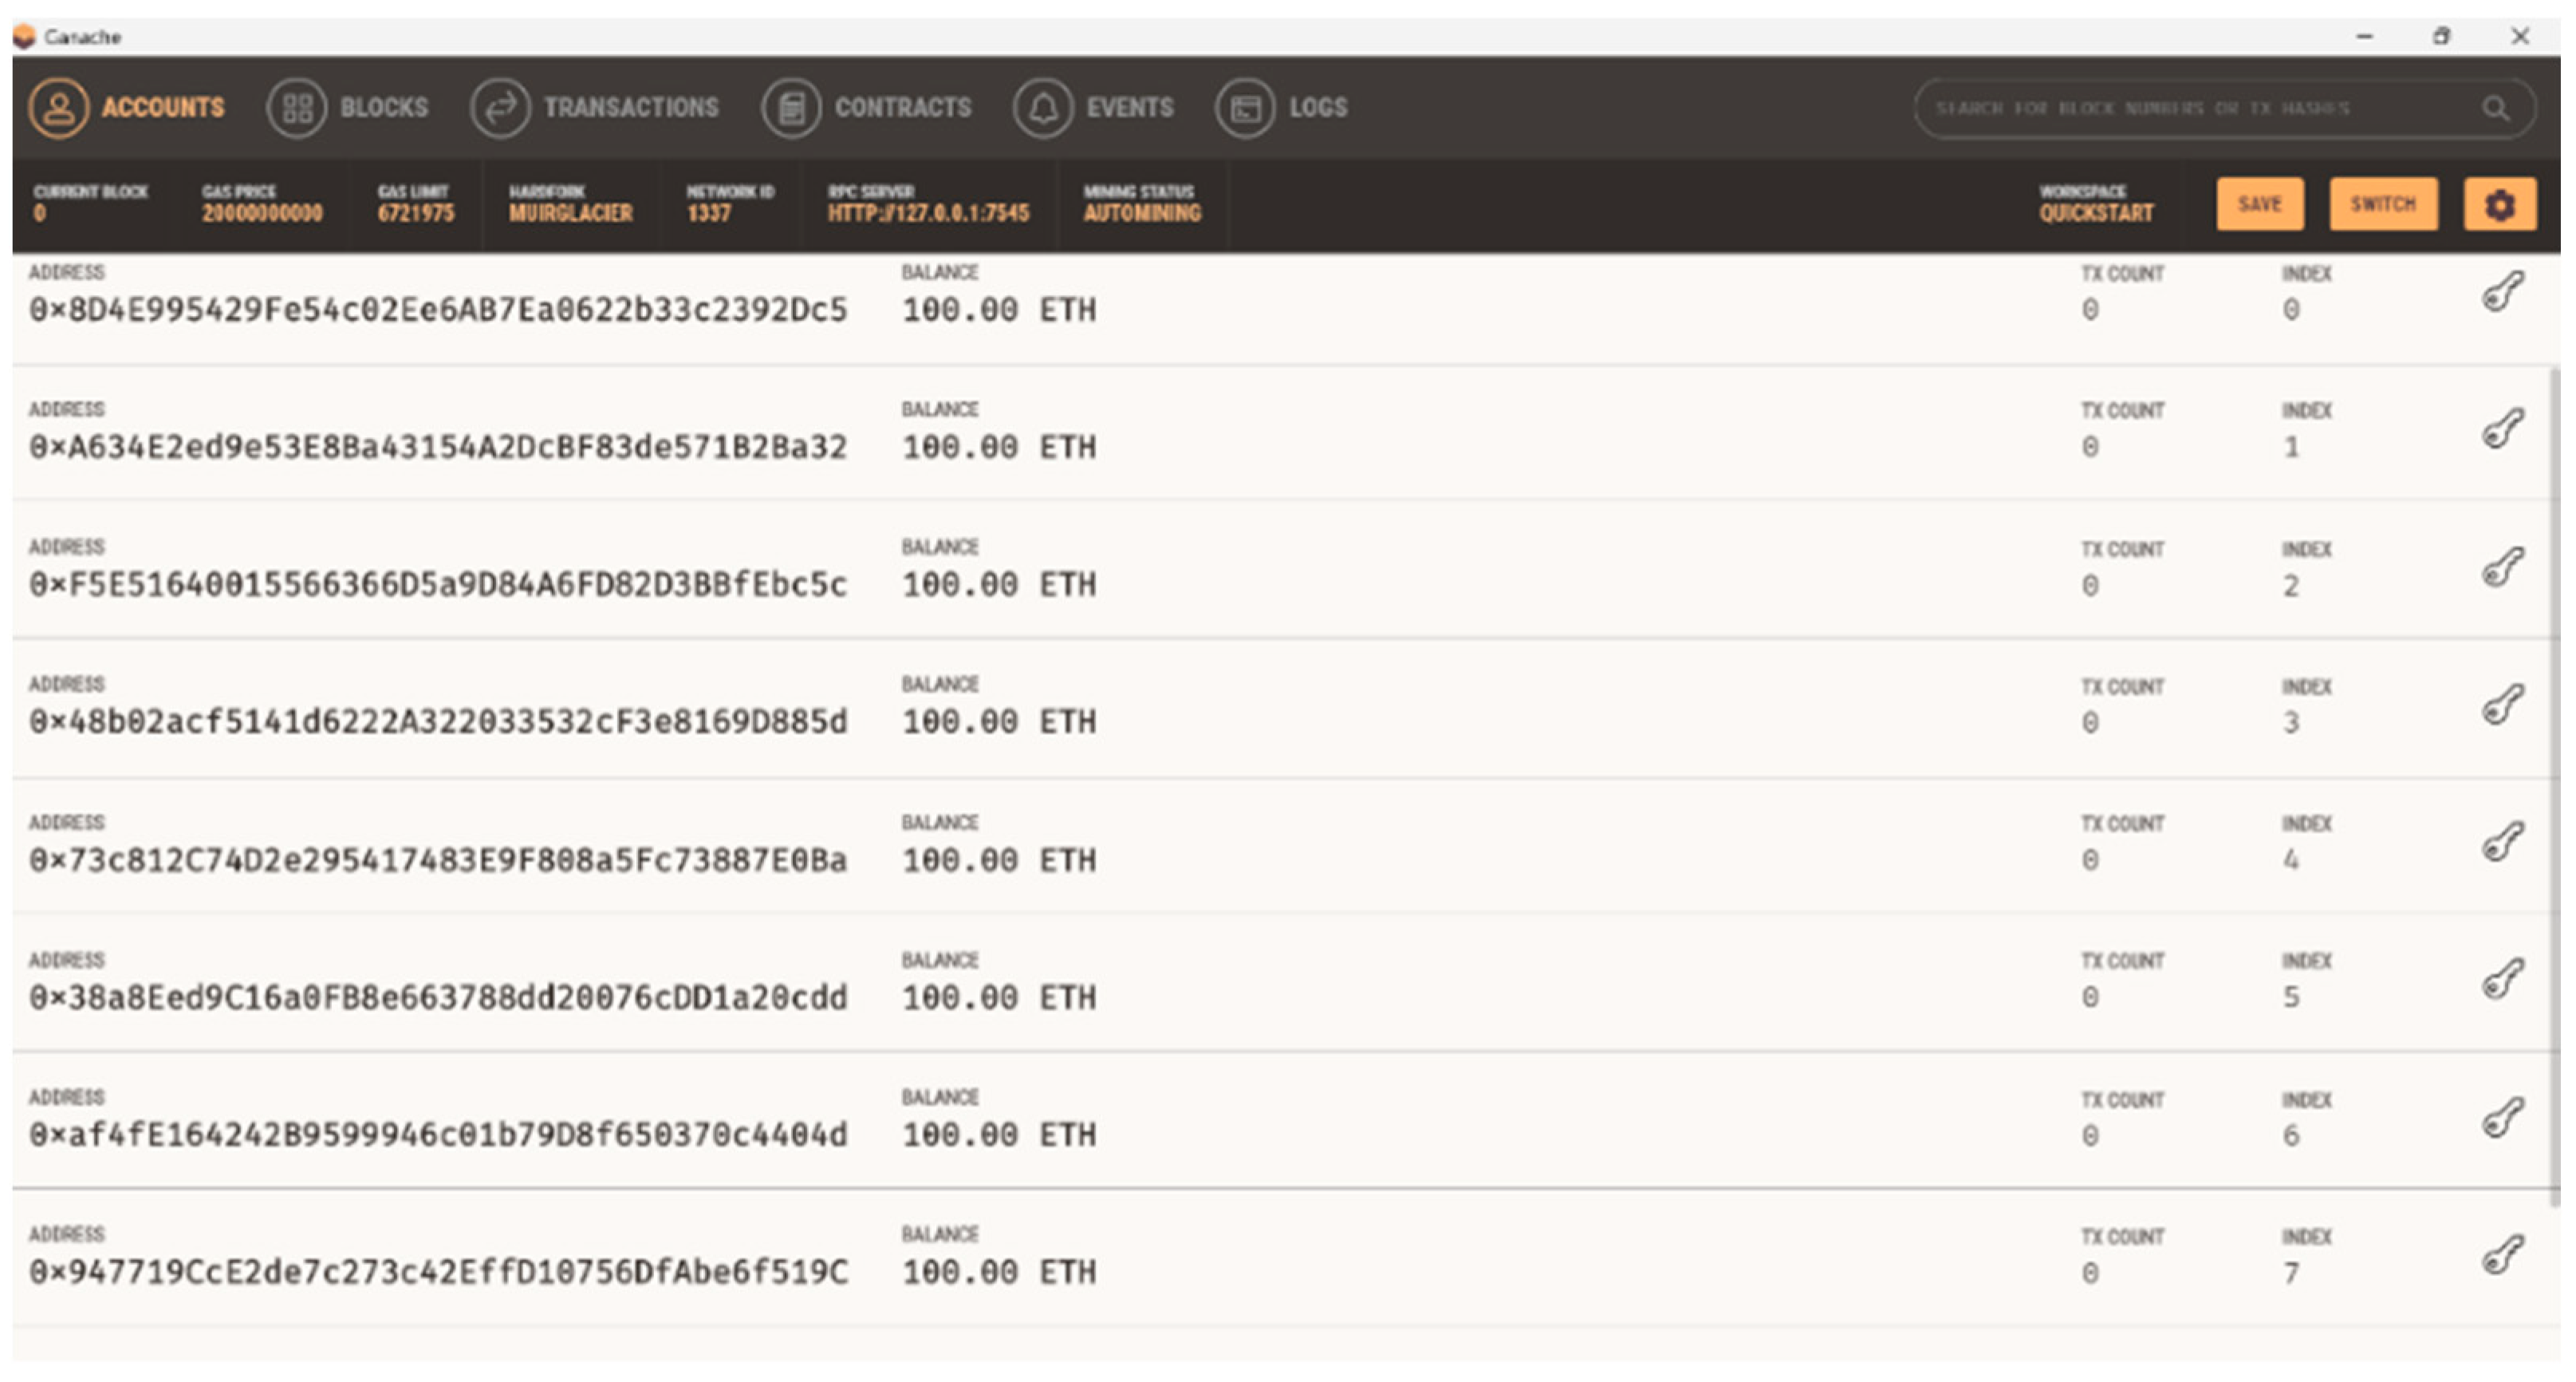
Task: Switch to the Transactions tab
Action: coord(595,108)
